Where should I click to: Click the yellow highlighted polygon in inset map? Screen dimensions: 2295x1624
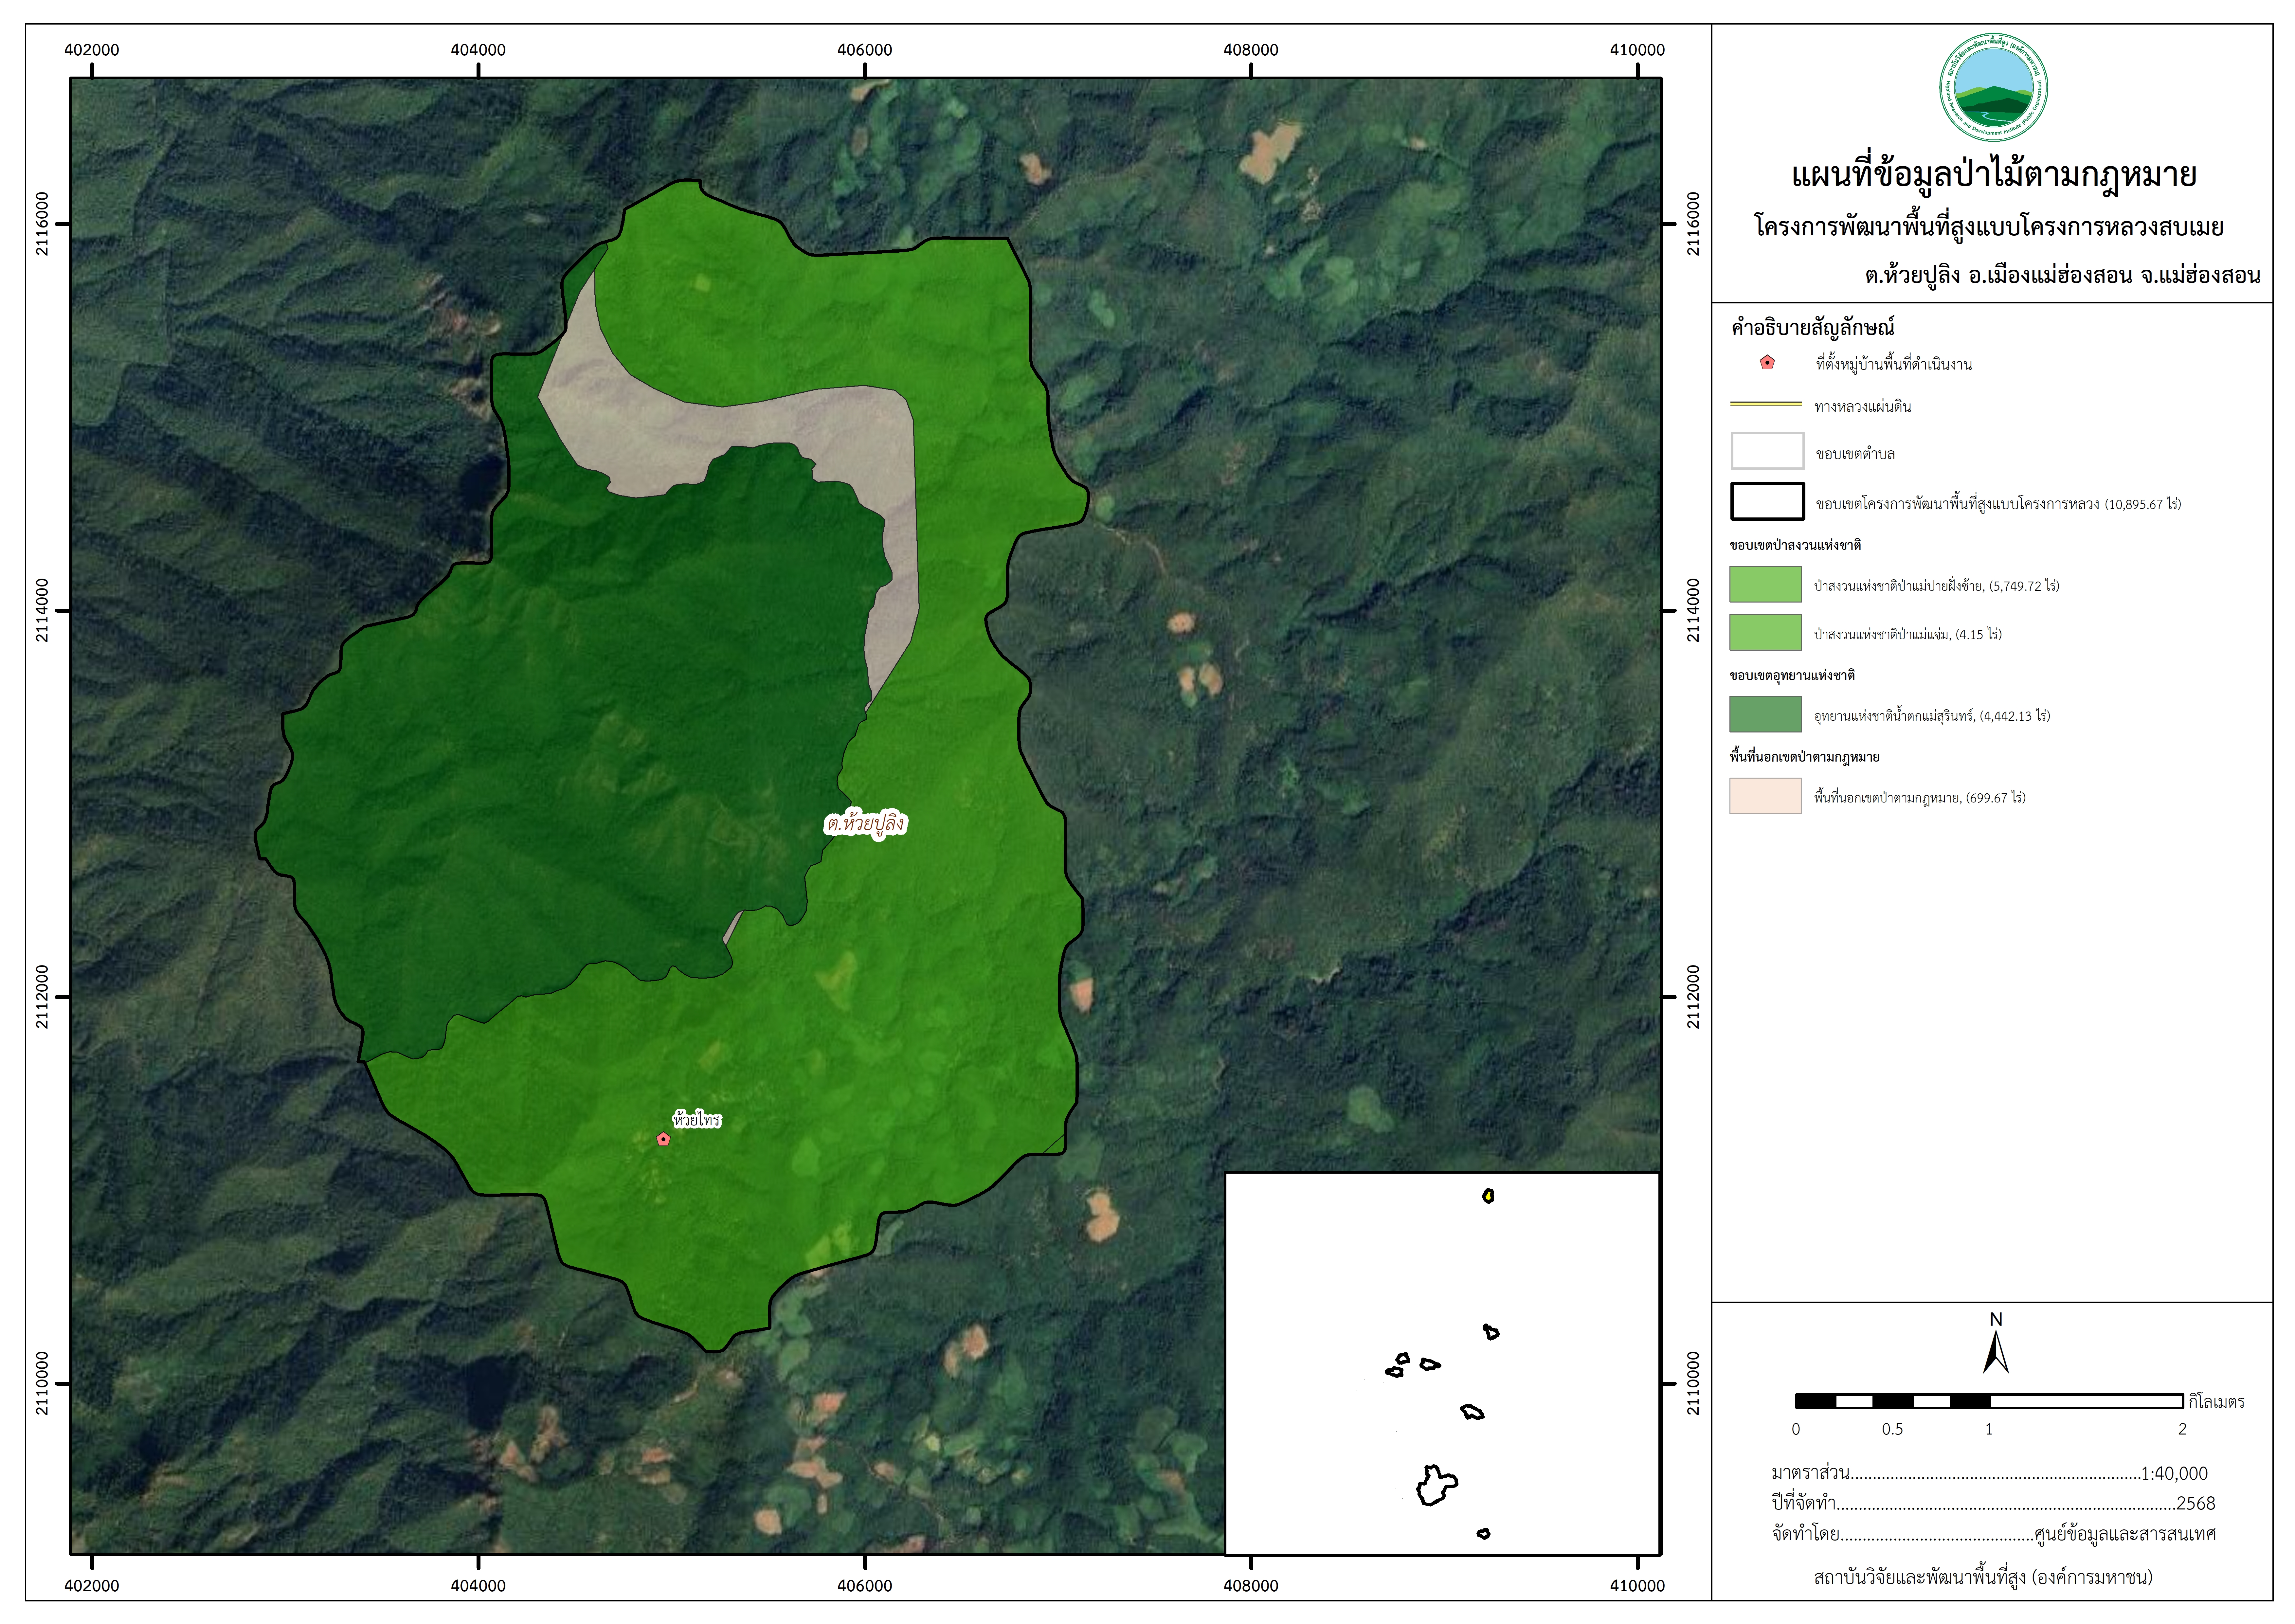(x=1488, y=1196)
